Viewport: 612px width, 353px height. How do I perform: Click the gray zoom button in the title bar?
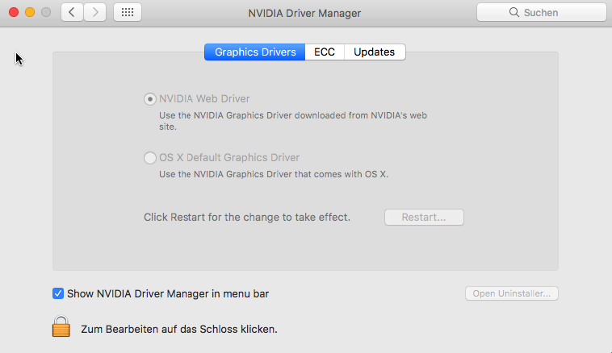(46, 13)
